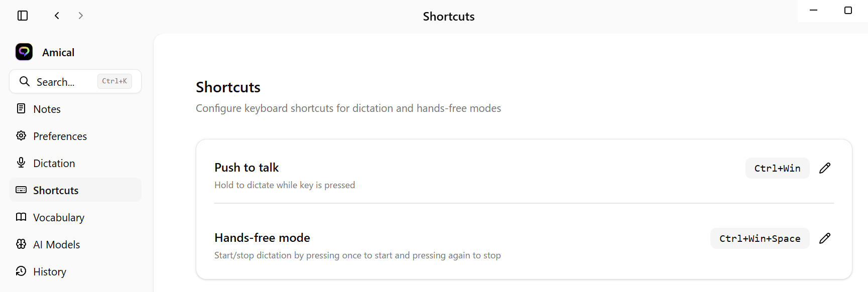
Task: Open Preferences via the gear icon
Action: tap(21, 135)
